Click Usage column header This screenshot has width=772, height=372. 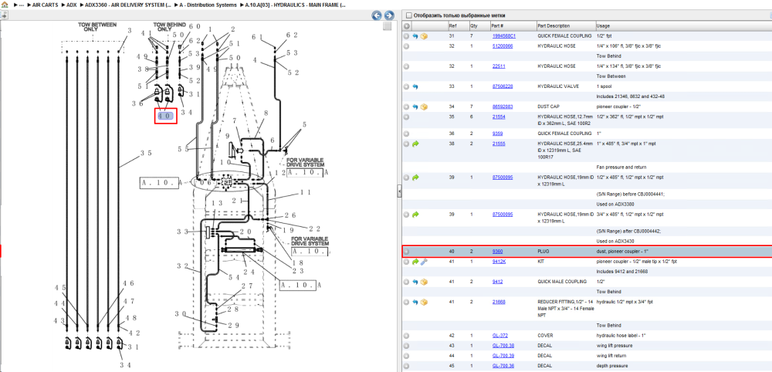683,25
